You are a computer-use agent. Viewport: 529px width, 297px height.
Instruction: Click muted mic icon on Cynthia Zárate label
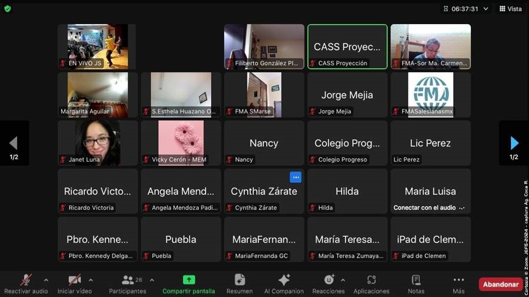click(229, 208)
